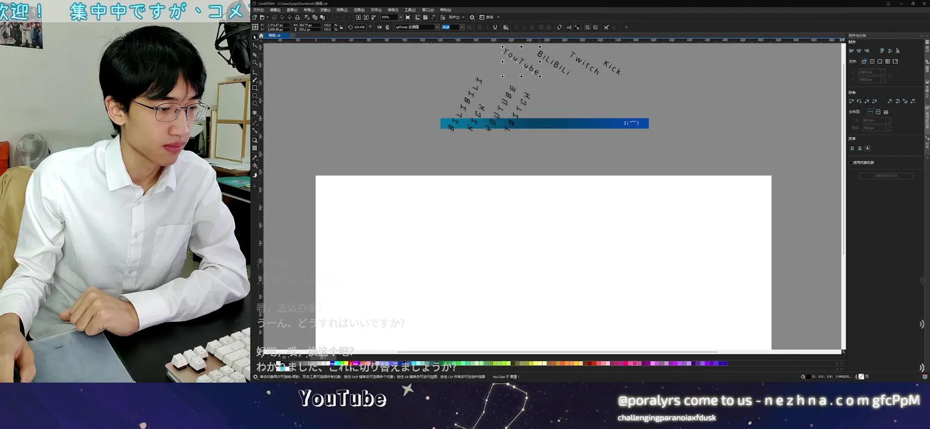Viewport: 930px width, 429px height.
Task: Open the 编辑 menu
Action: click(275, 10)
